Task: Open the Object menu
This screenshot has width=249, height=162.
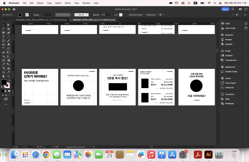Action: (x=40, y=3)
